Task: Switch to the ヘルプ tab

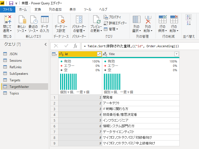Action: coord(103,9)
